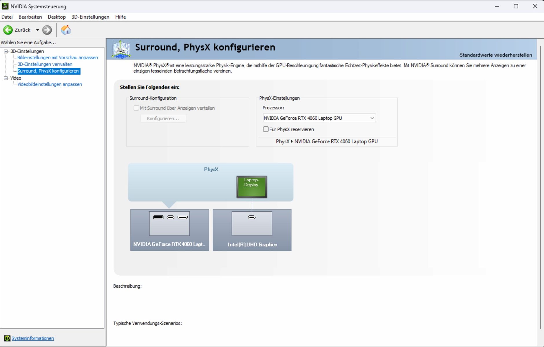Open the Systeminformationen link
This screenshot has width=544, height=347.
coord(33,338)
